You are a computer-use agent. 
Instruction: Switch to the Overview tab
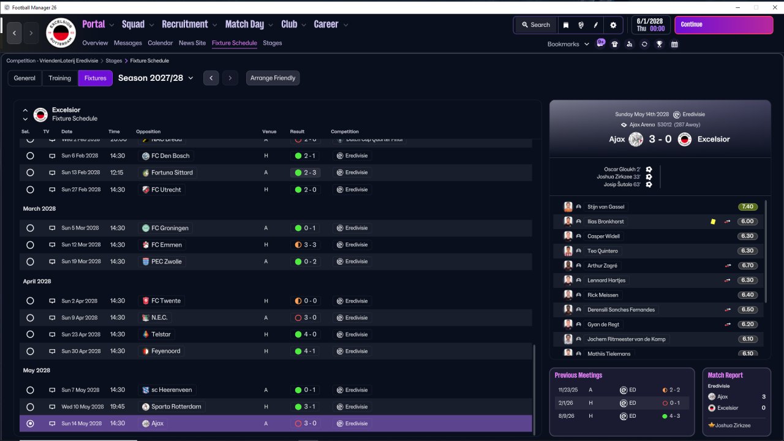coord(95,43)
